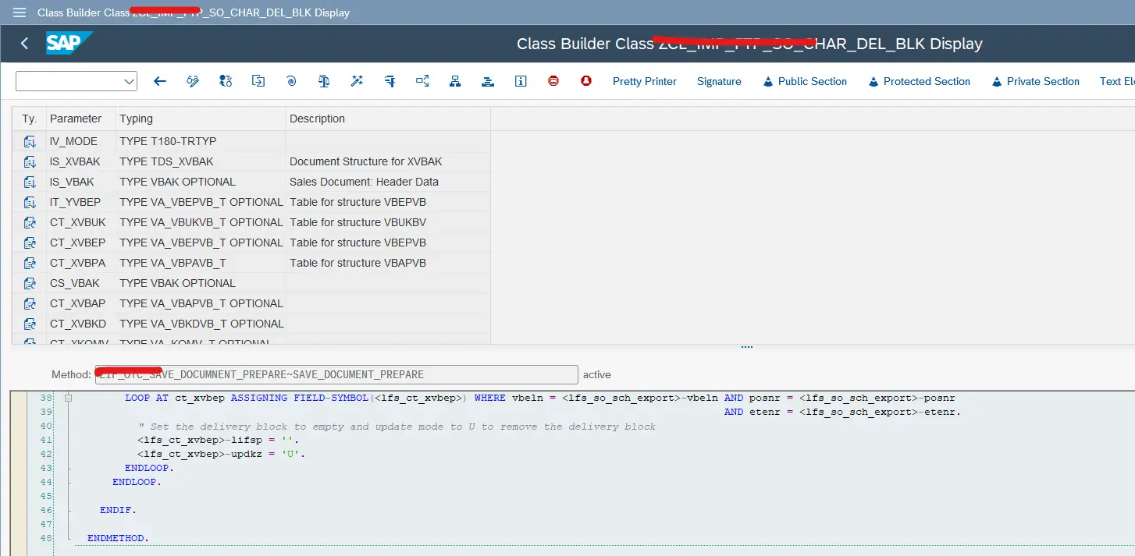Screen dimensions: 1135x556
Task: Go to Protected Section
Action: (x=919, y=81)
